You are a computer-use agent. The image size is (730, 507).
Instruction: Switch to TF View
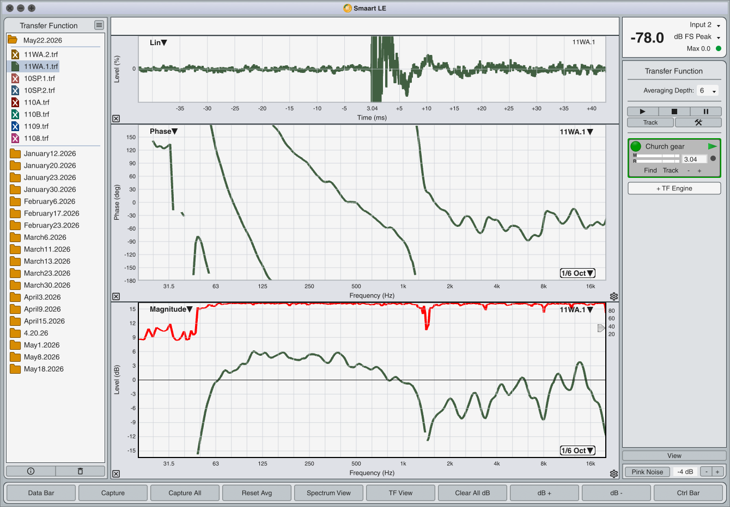click(401, 493)
